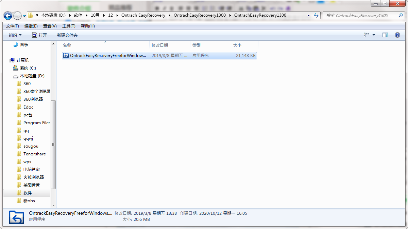The image size is (408, 229).
Task: Click 本地磁盘 (D:) breadcrumb segment
Action: coord(53,15)
